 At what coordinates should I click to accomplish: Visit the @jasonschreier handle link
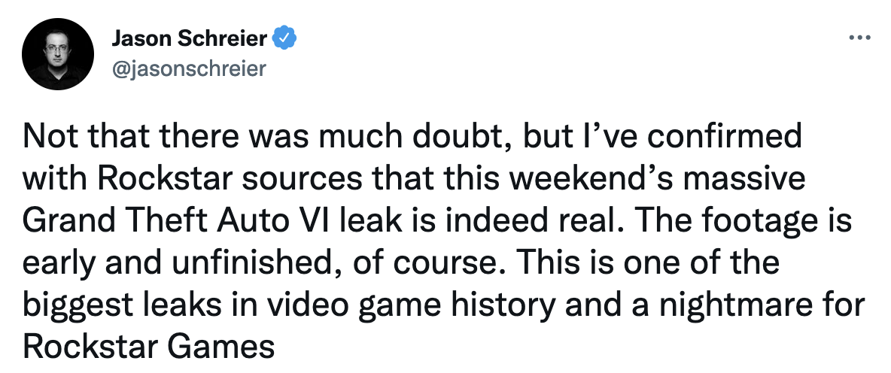(188, 69)
